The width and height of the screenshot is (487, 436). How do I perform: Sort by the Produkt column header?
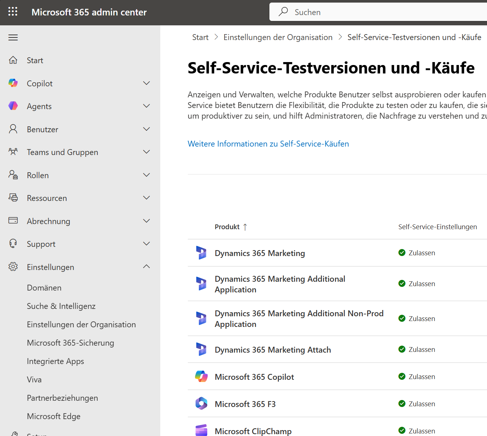[227, 227]
